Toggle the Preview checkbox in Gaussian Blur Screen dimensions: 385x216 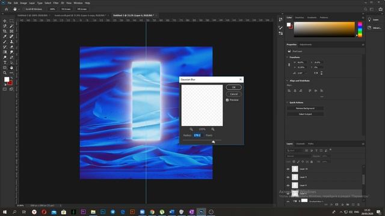tap(227, 100)
